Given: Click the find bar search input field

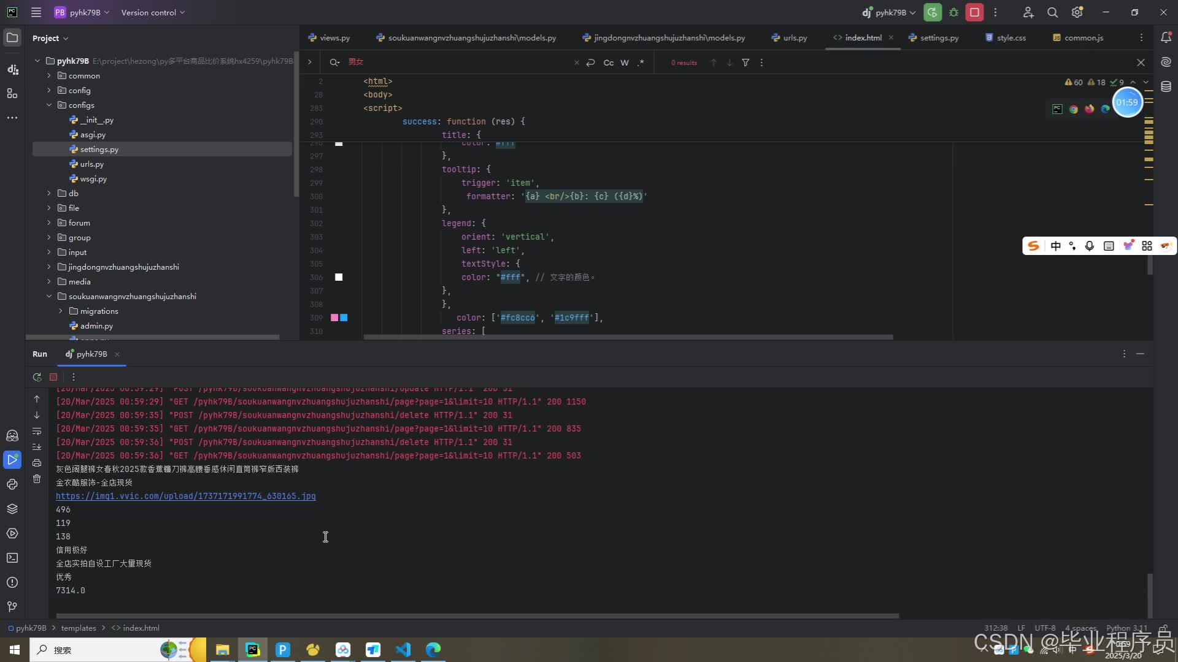Looking at the screenshot, I should pos(460,62).
